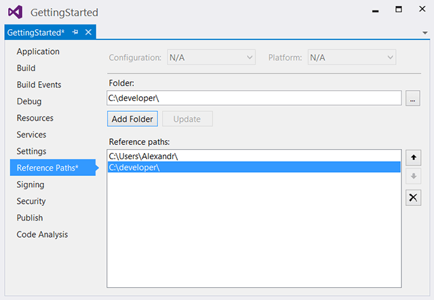This screenshot has width=434, height=300.
Task: Move selected reference path down
Action: [413, 176]
